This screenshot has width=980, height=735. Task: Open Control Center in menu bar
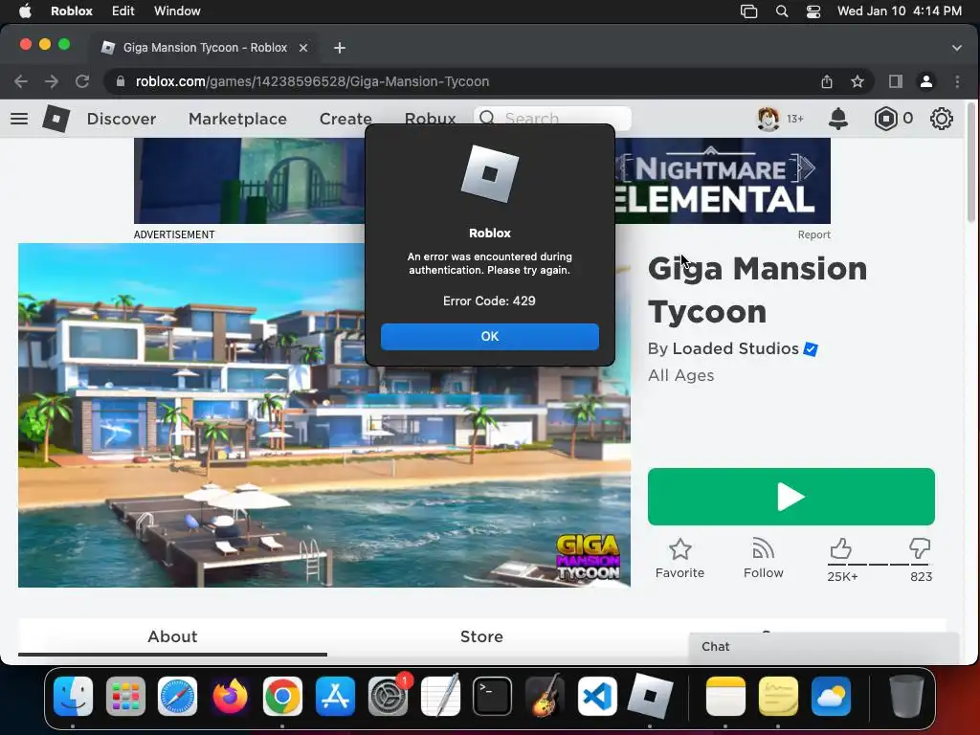(x=813, y=11)
